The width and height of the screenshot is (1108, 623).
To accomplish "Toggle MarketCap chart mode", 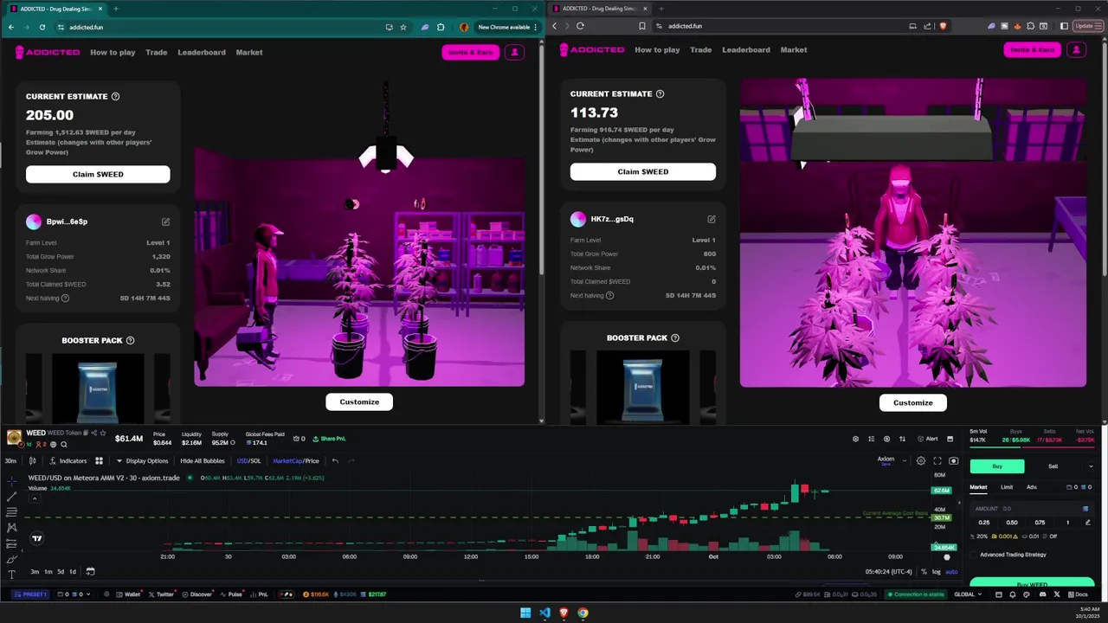I will [287, 461].
